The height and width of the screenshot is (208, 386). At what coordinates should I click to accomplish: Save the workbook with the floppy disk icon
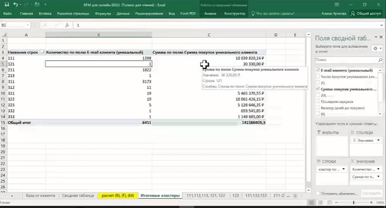[x=7, y=5]
